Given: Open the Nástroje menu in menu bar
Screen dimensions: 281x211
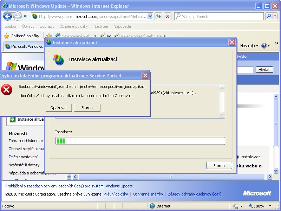Looking at the screenshot, I should [x=101, y=26].
